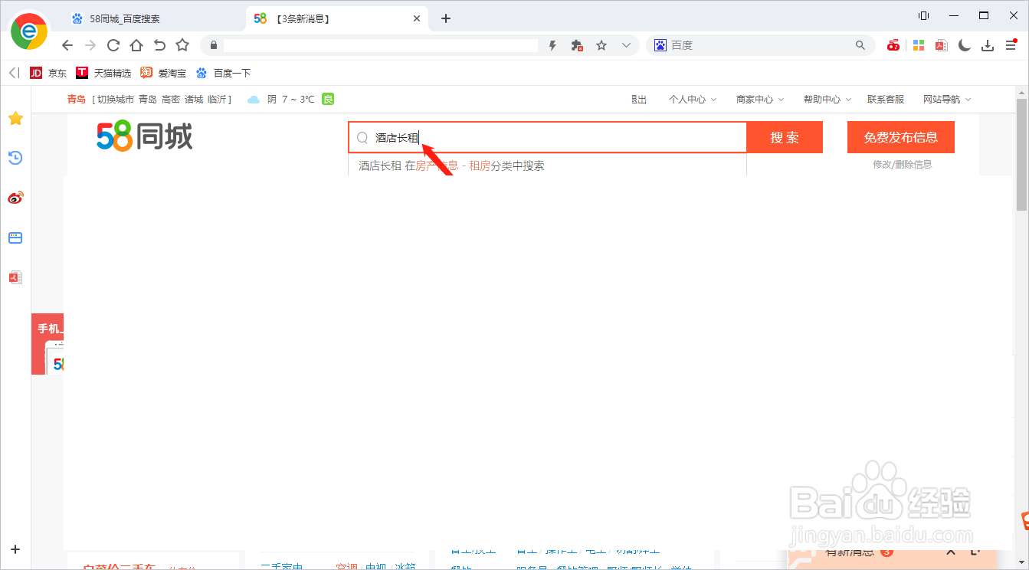Click the star icon inside address bar
The image size is (1029, 570).
[601, 46]
